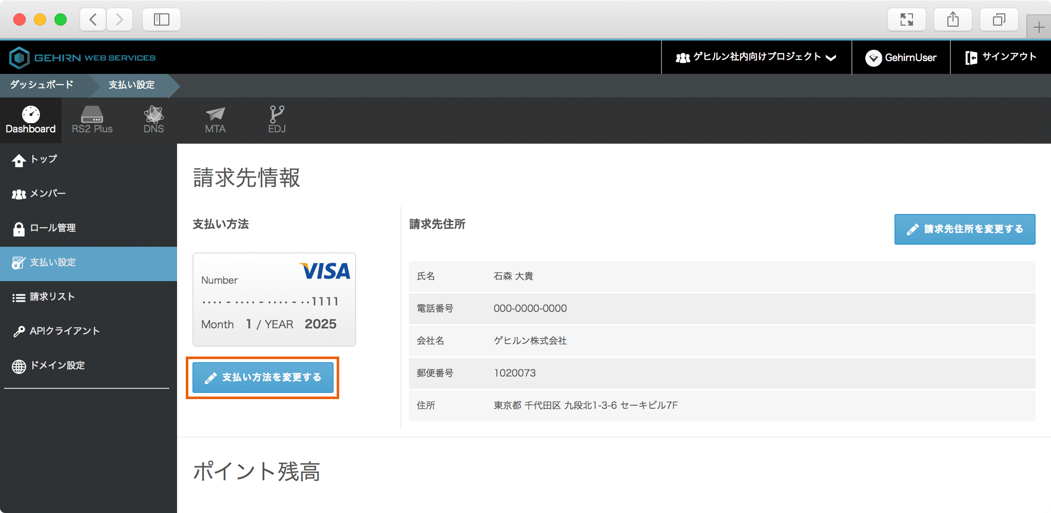The width and height of the screenshot is (1051, 513).
Task: Click the VISA credit card panel
Action: 274,300
